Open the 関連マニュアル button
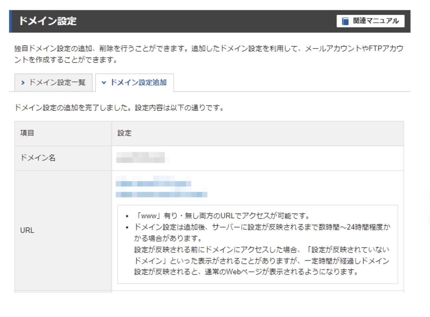 [370, 21]
